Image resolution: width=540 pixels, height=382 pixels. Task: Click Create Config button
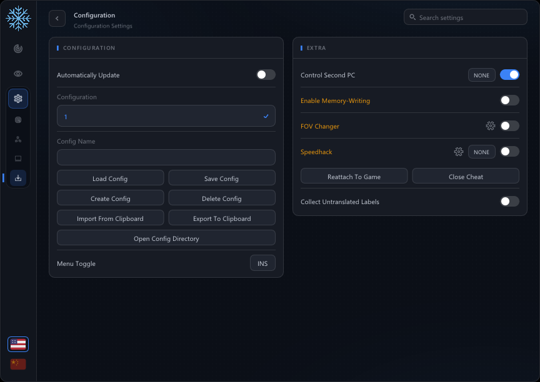pyautogui.click(x=110, y=198)
